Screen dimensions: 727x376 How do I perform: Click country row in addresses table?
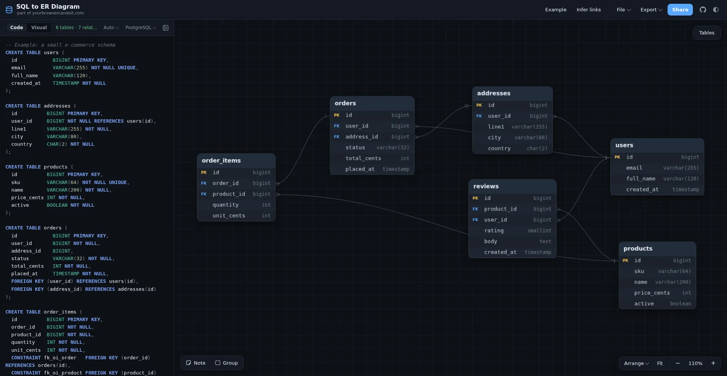tap(512, 148)
